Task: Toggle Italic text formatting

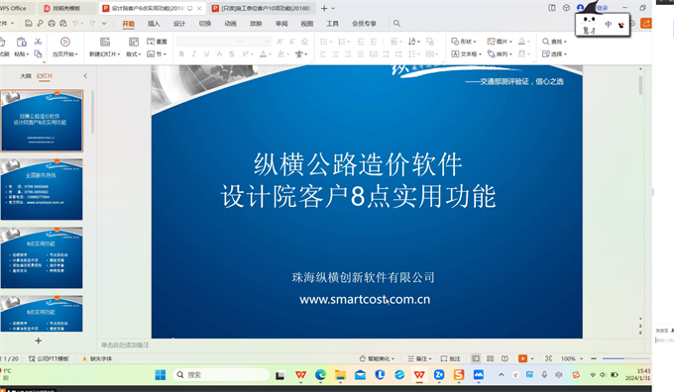Action: (x=194, y=54)
